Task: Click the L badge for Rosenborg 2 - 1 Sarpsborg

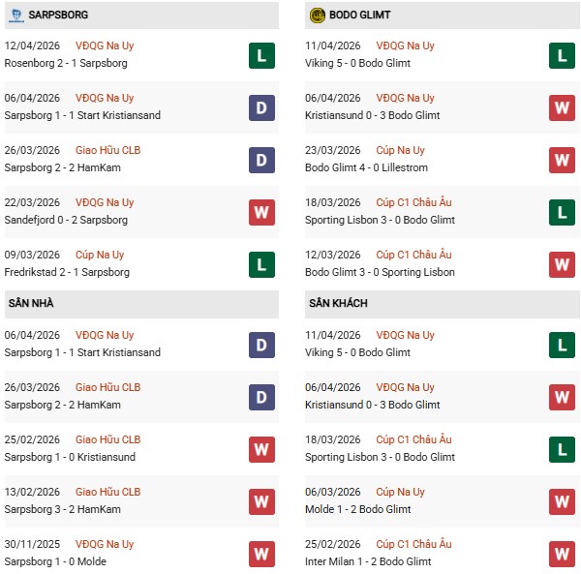Action: point(261,55)
